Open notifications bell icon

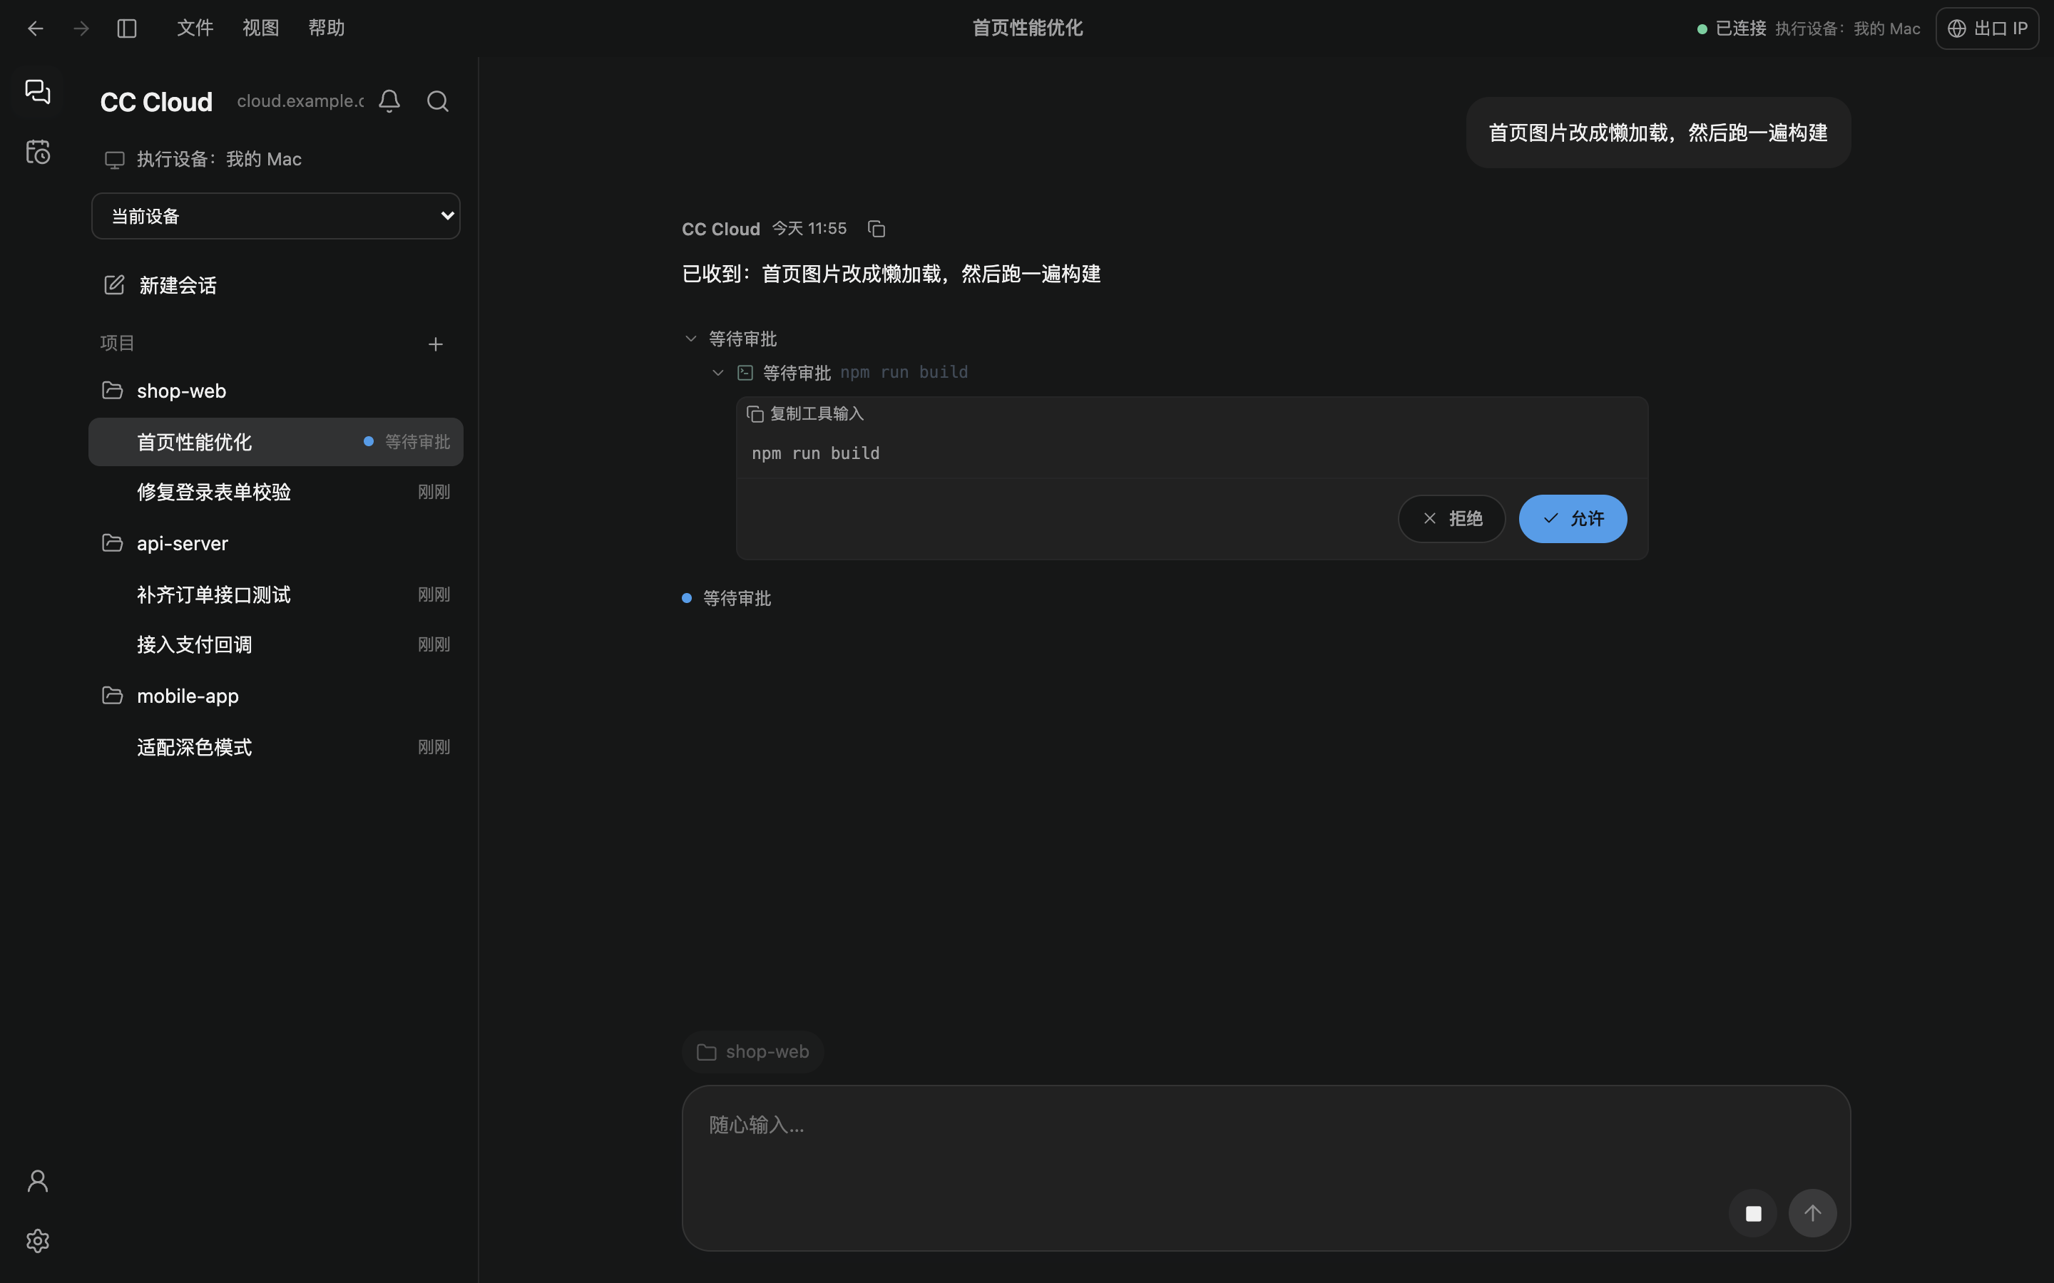tap(389, 101)
